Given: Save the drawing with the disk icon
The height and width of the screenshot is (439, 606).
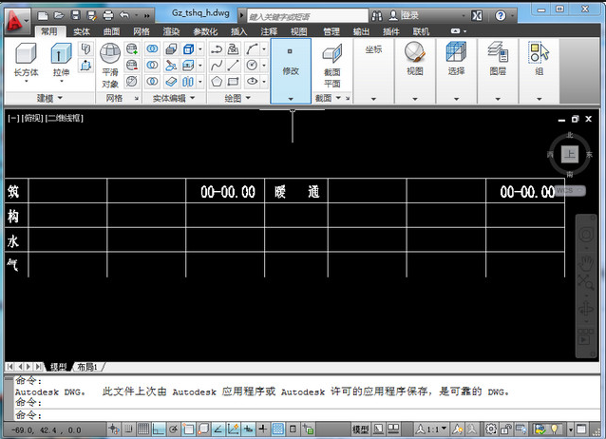Looking at the screenshot, I should click(76, 15).
